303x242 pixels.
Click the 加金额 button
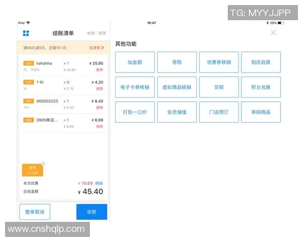tap(135, 62)
